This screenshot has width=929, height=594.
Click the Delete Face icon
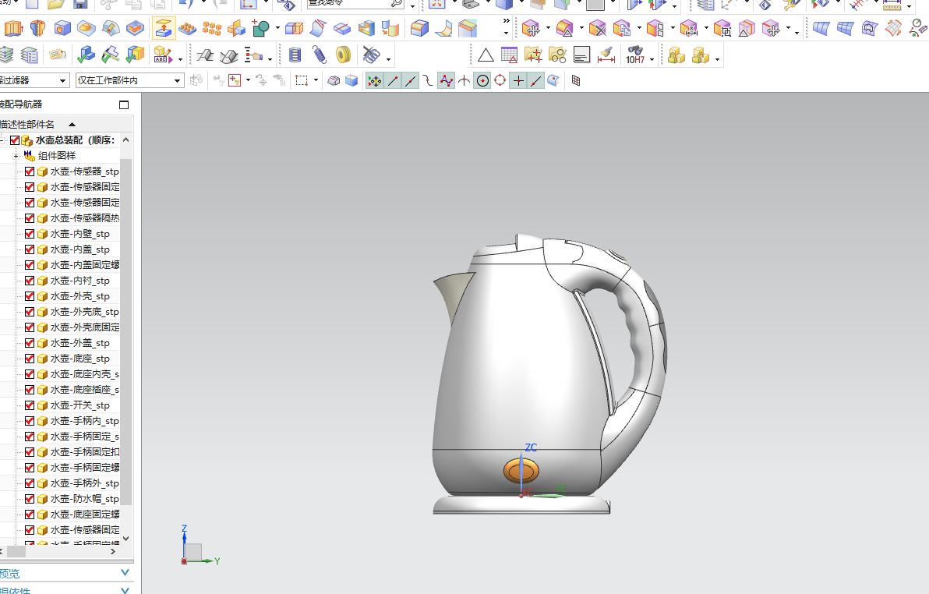coord(597,28)
